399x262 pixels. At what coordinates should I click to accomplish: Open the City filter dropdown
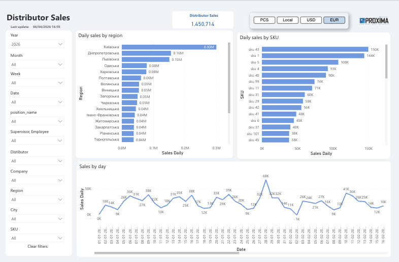point(37,219)
